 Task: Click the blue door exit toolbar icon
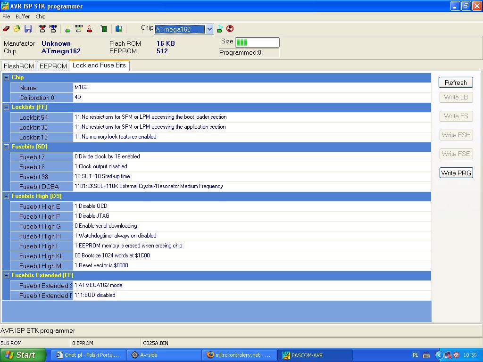point(118,29)
